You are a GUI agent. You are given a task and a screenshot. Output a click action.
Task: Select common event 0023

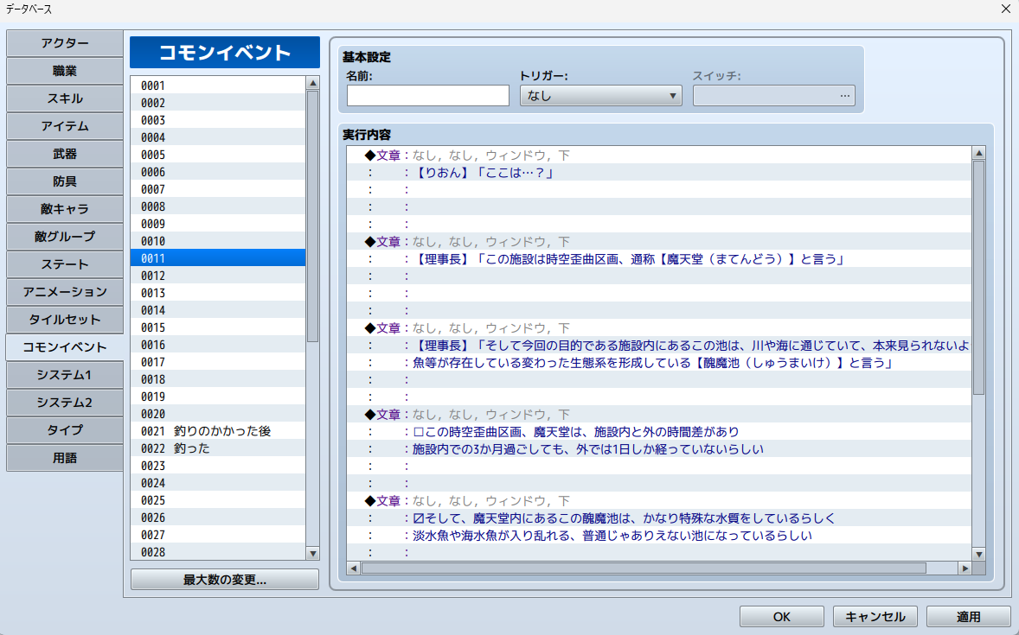click(x=218, y=466)
